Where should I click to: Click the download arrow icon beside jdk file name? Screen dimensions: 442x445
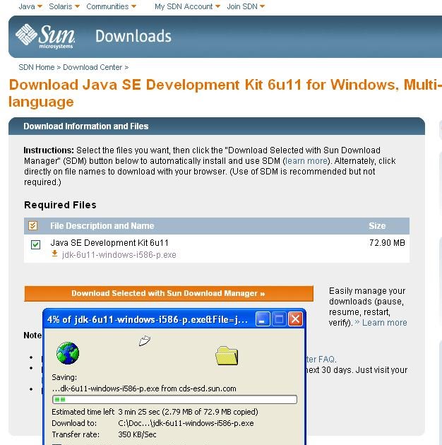pyautogui.click(x=54, y=254)
